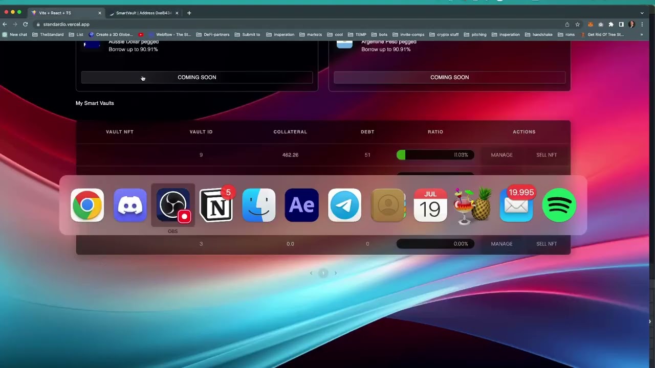Click the 0.00% ratio bar for vault 3
Screen dimensions: 655x368
pos(435,244)
